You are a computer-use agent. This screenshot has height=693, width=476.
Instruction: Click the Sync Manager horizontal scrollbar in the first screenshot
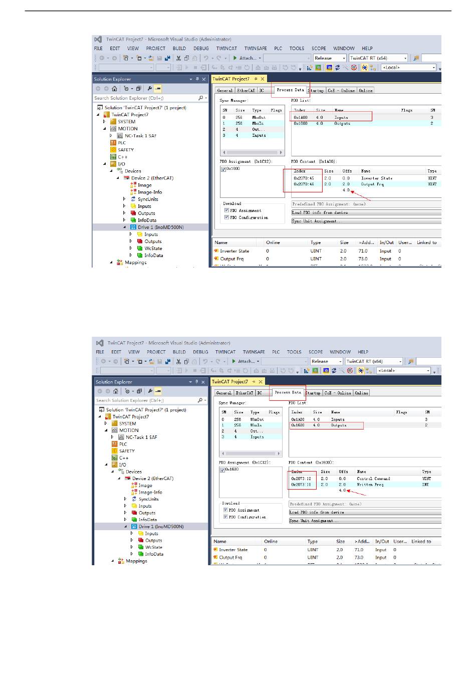pyautogui.click(x=253, y=152)
